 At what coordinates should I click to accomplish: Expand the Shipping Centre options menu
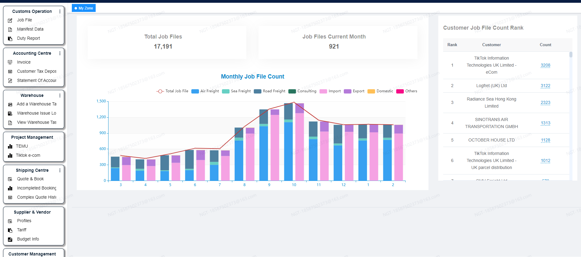tap(60, 170)
